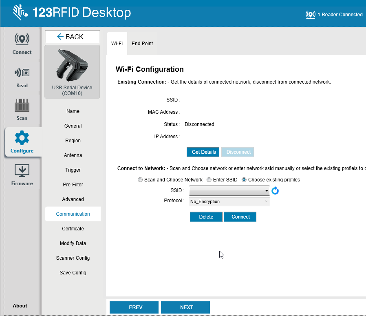Switch to the Wi-Fi tab
Viewport: 366px width, 316px height.
tap(117, 44)
